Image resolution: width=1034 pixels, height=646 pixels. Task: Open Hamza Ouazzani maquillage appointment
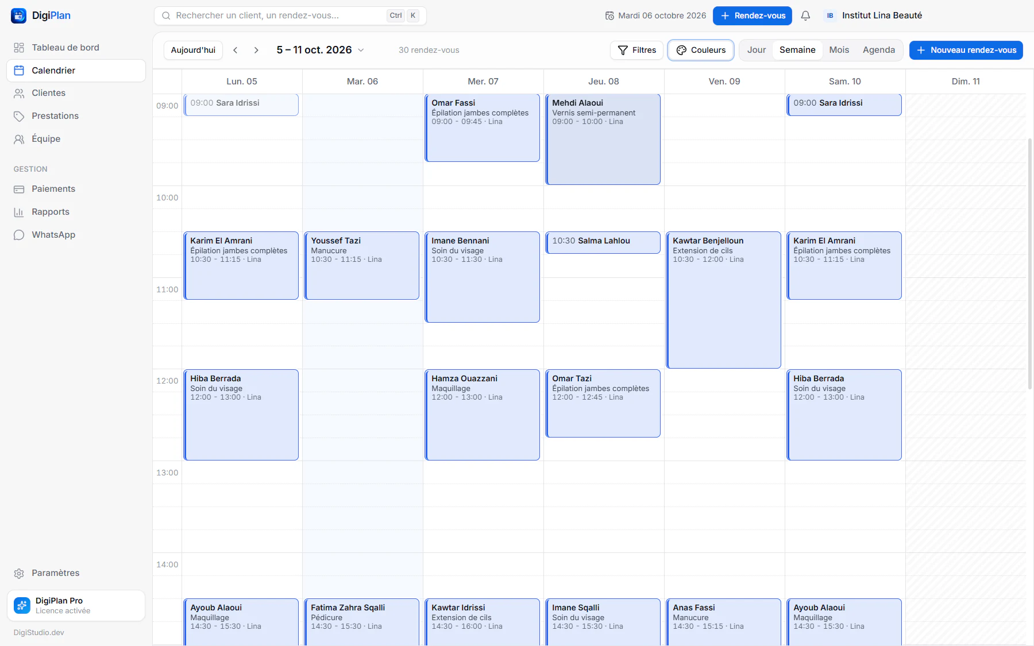pyautogui.click(x=483, y=415)
